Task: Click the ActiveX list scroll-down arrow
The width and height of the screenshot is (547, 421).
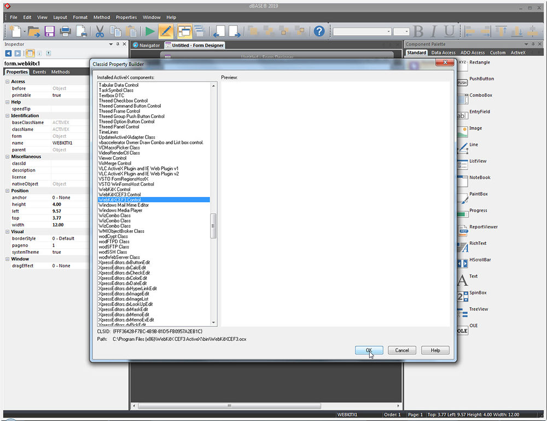Action: 213,323
